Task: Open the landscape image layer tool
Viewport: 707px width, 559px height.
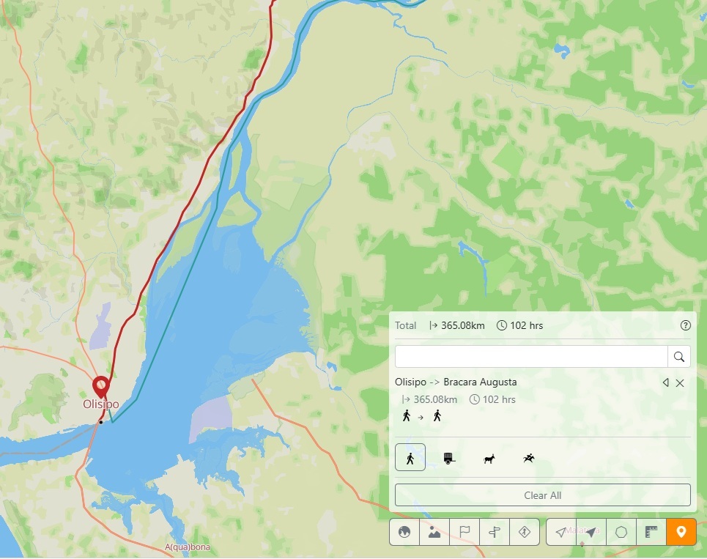Action: 434,532
